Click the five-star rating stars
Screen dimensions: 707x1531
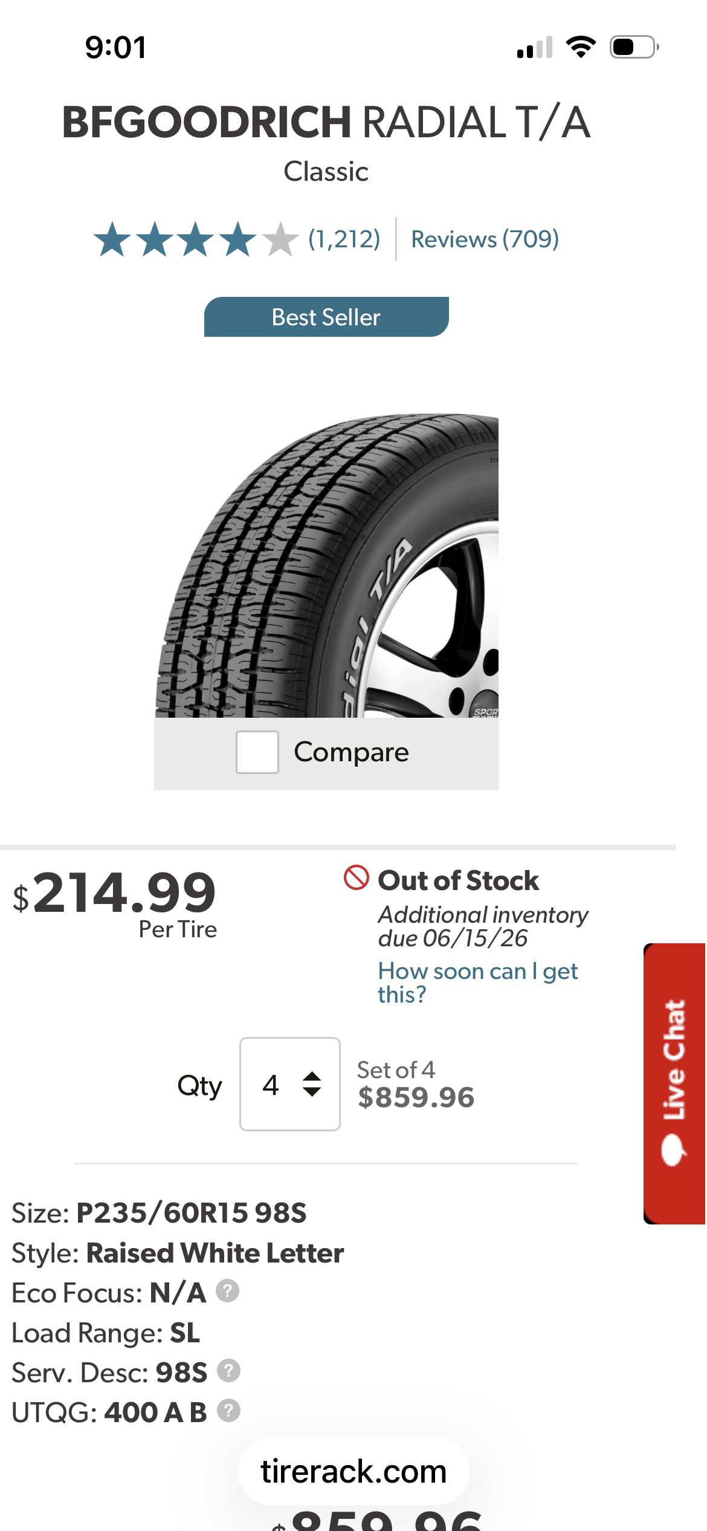(196, 239)
